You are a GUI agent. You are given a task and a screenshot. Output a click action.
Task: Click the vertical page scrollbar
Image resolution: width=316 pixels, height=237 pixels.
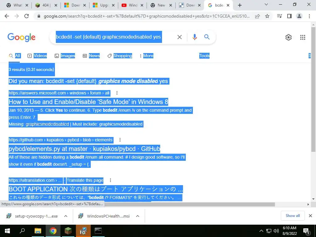313,89
